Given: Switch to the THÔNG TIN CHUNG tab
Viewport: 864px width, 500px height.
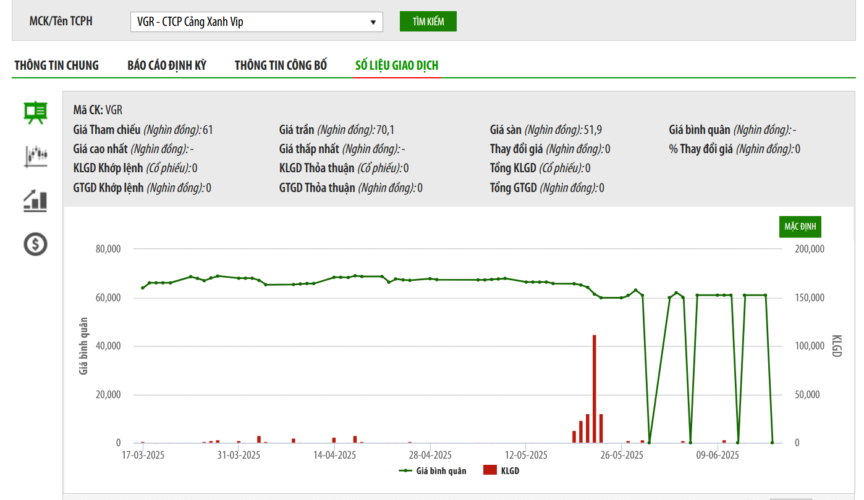Looking at the screenshot, I should coord(57,65).
